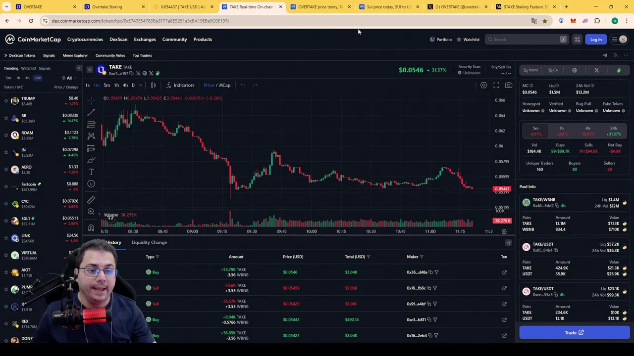
Task: Open the Fibonacci retracement tool
Action: [x=91, y=124]
